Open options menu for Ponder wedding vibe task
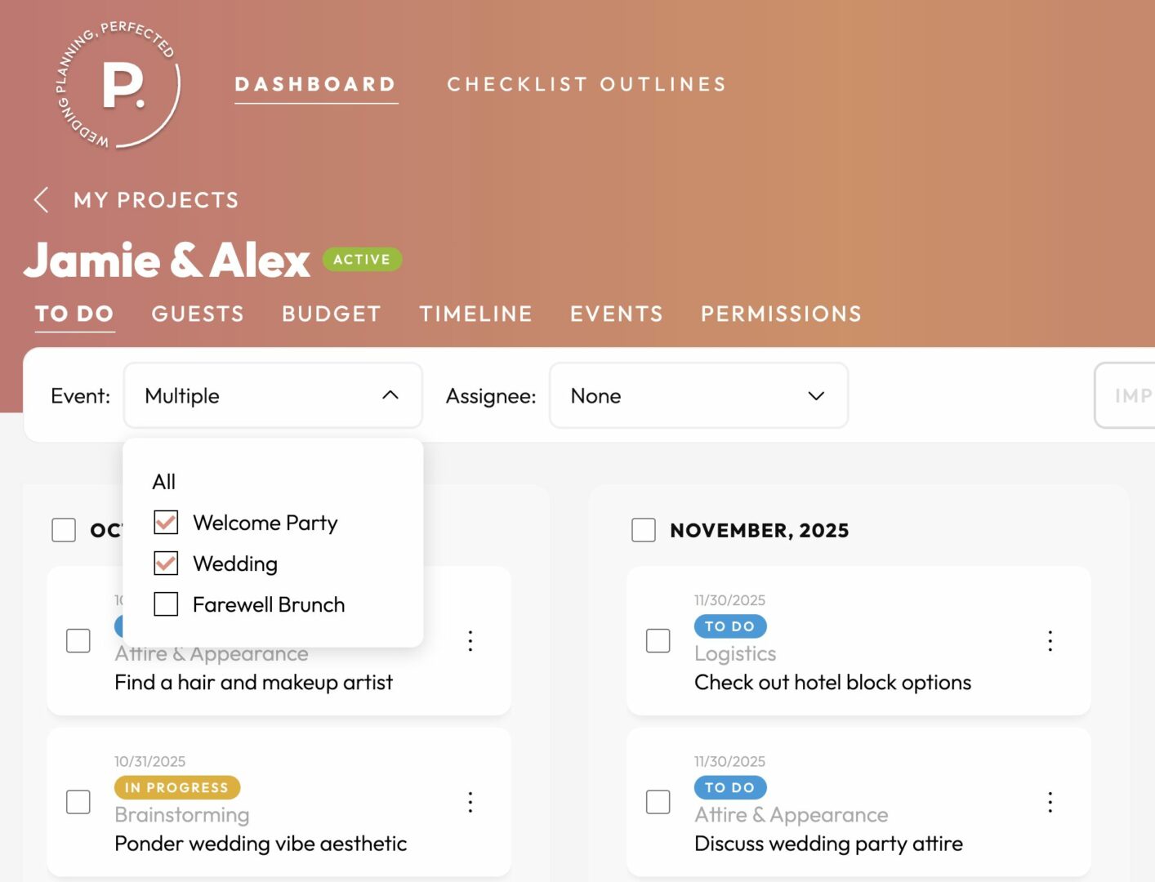The image size is (1155, 882). [470, 802]
